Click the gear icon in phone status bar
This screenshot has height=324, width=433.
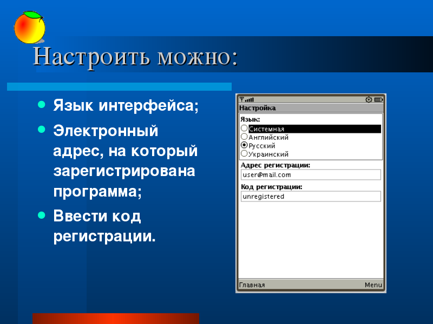point(369,100)
